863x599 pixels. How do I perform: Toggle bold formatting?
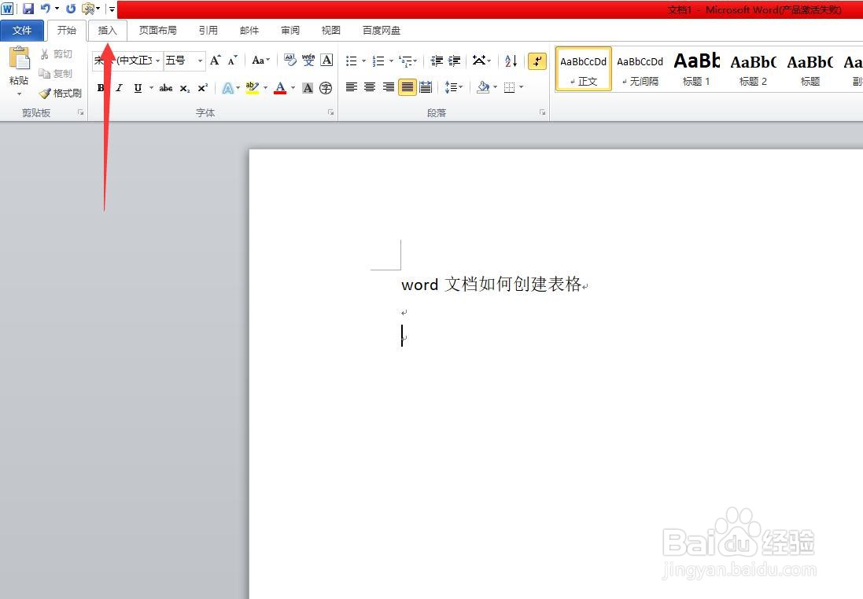101,88
